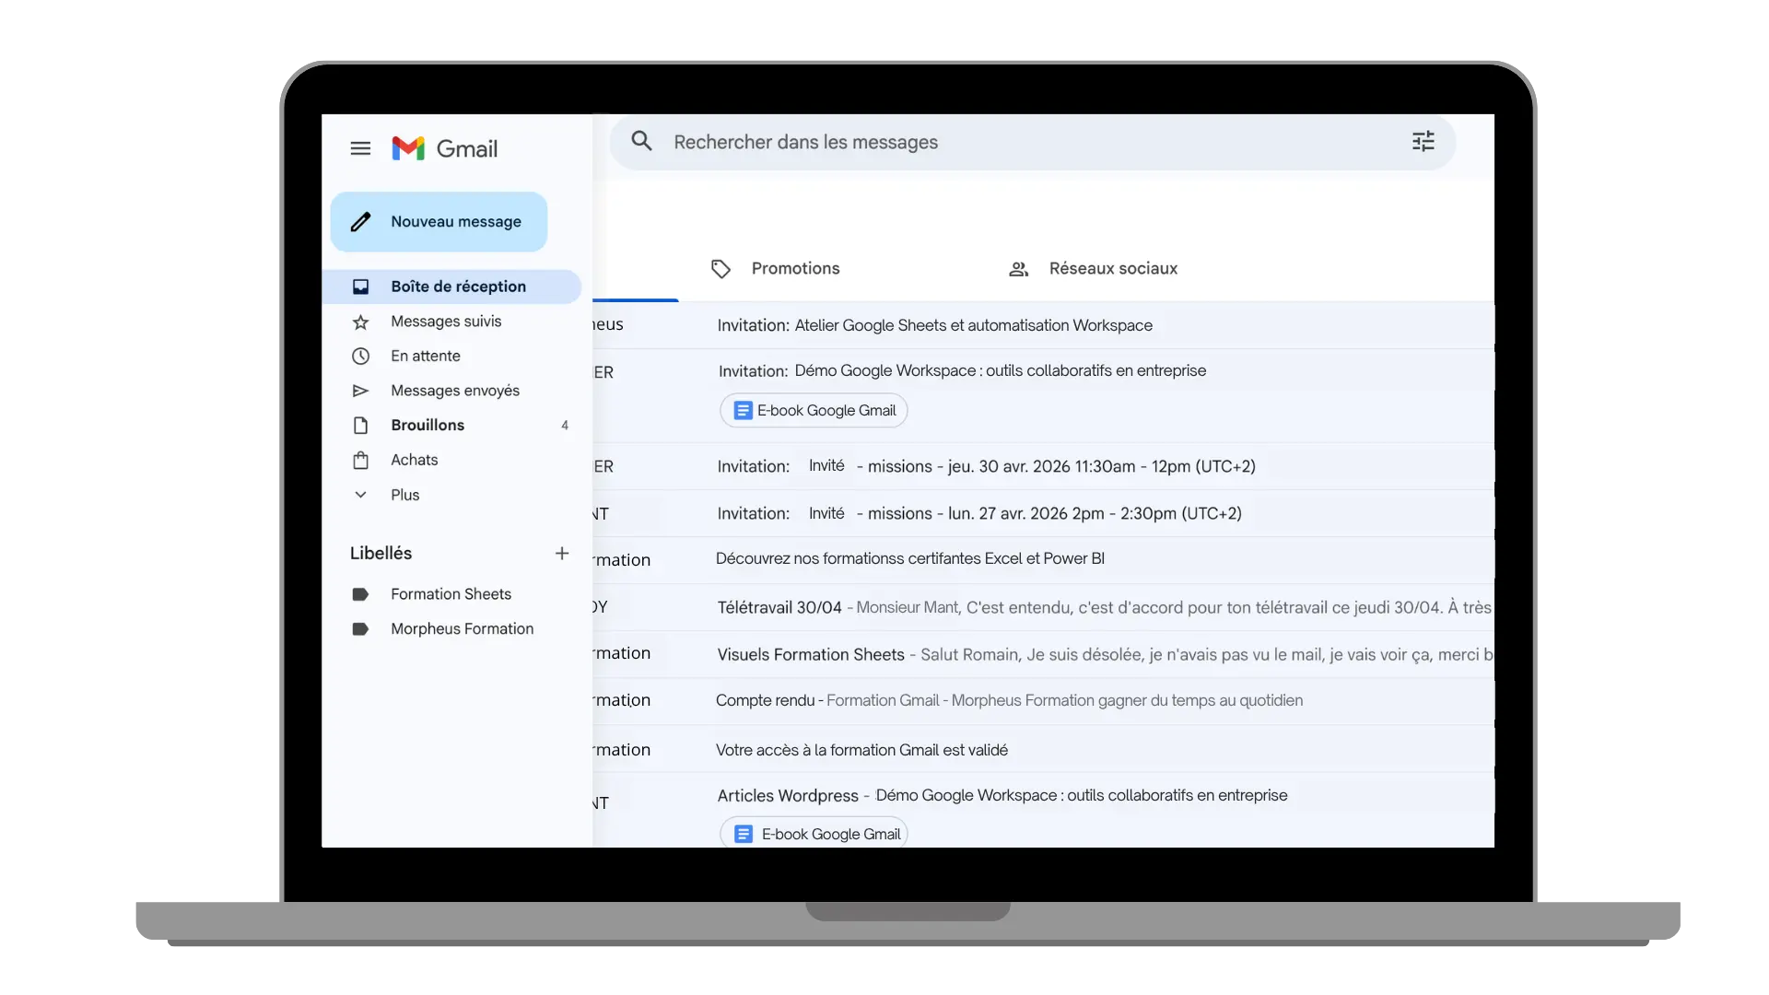This screenshot has width=1769, height=995.
Task: Click the clock icon for En attente
Action: tap(360, 356)
